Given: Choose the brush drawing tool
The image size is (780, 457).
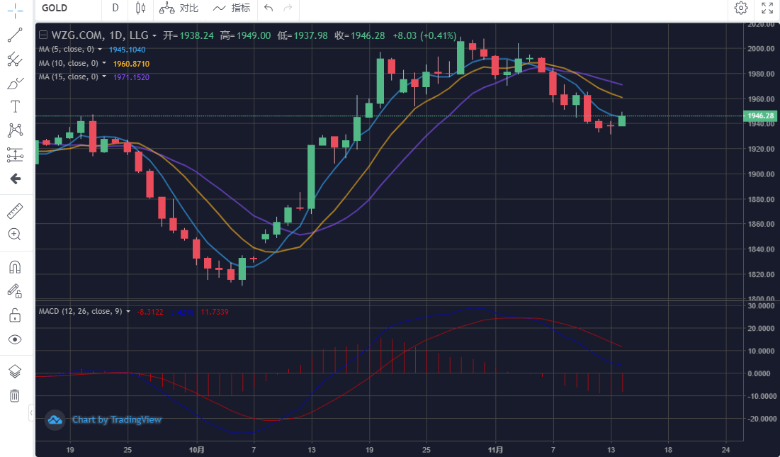Looking at the screenshot, I should click(x=15, y=84).
